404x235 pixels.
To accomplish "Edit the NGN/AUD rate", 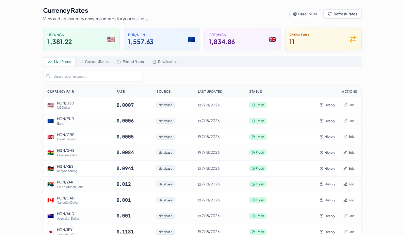I will coord(348,216).
